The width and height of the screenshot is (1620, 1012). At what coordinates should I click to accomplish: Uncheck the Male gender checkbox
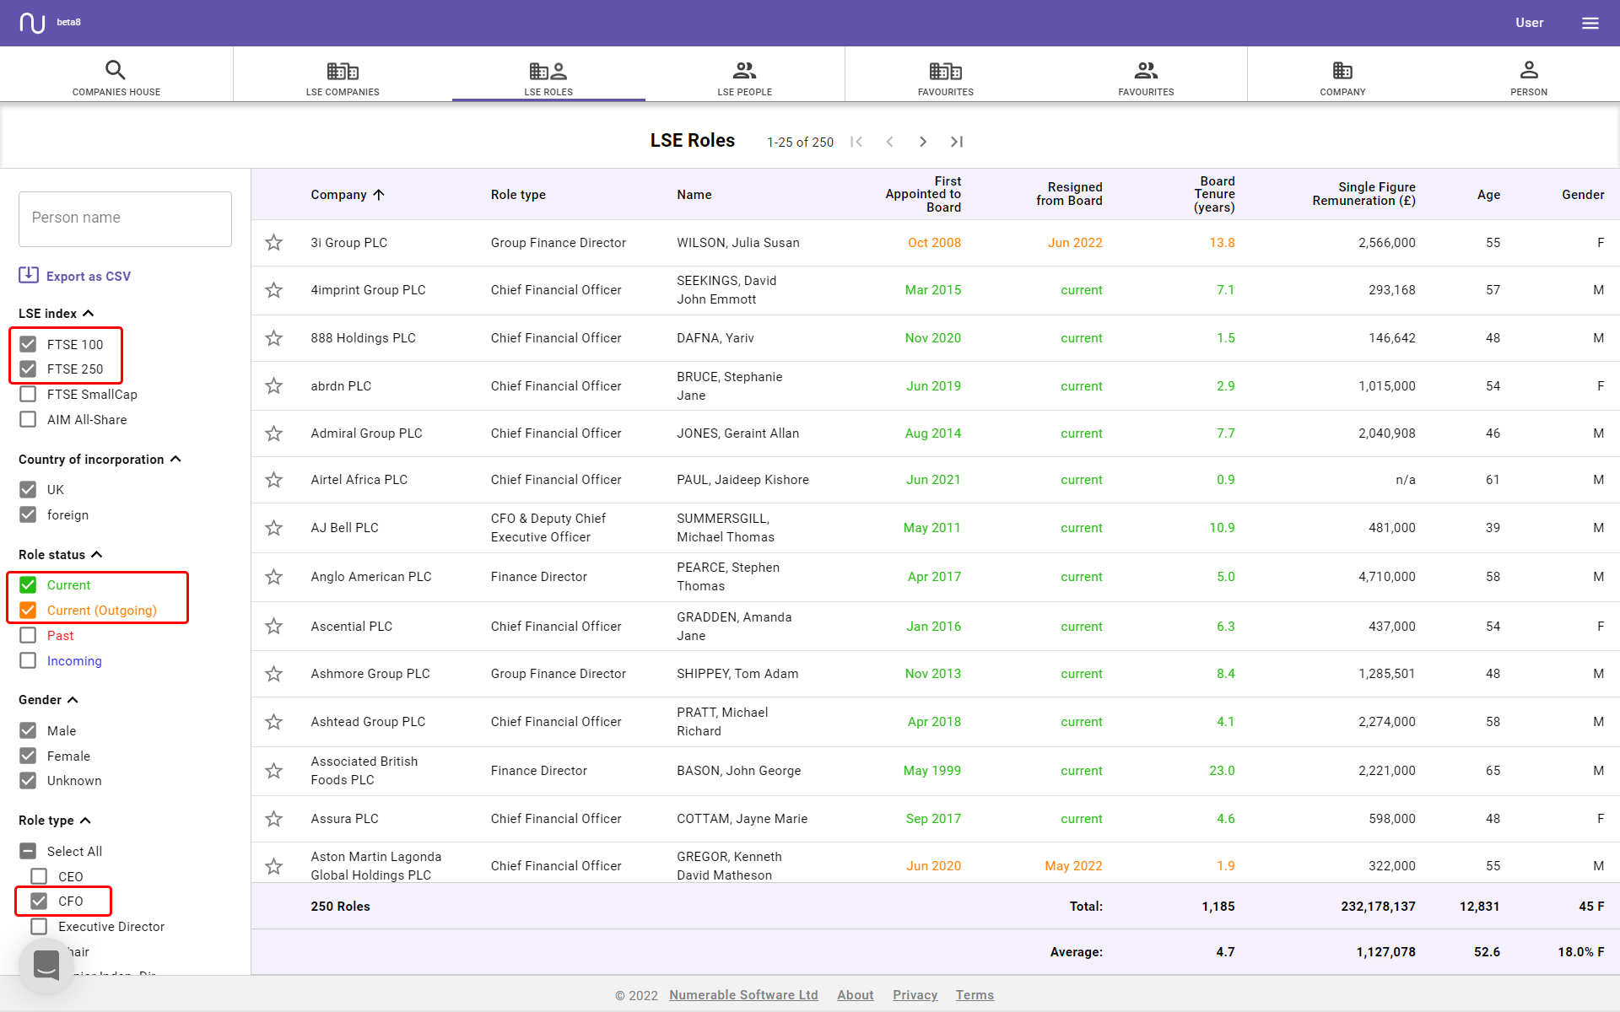pos(28,730)
